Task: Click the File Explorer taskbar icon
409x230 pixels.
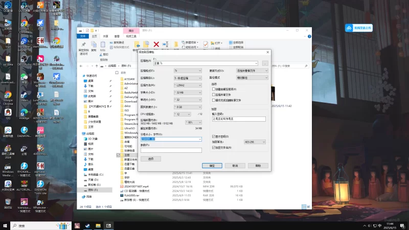Action: [98, 225]
